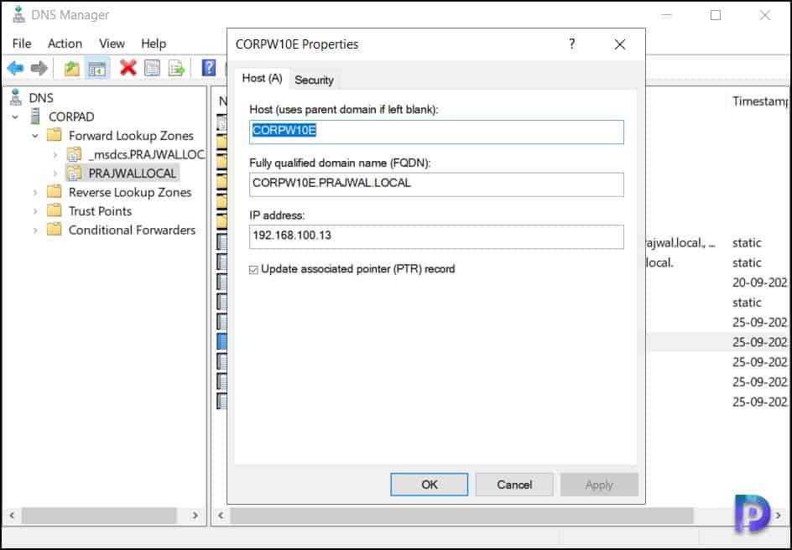This screenshot has height=550, width=792.
Task: Toggle the Show/Hide Console Tree icon
Action: click(97, 68)
